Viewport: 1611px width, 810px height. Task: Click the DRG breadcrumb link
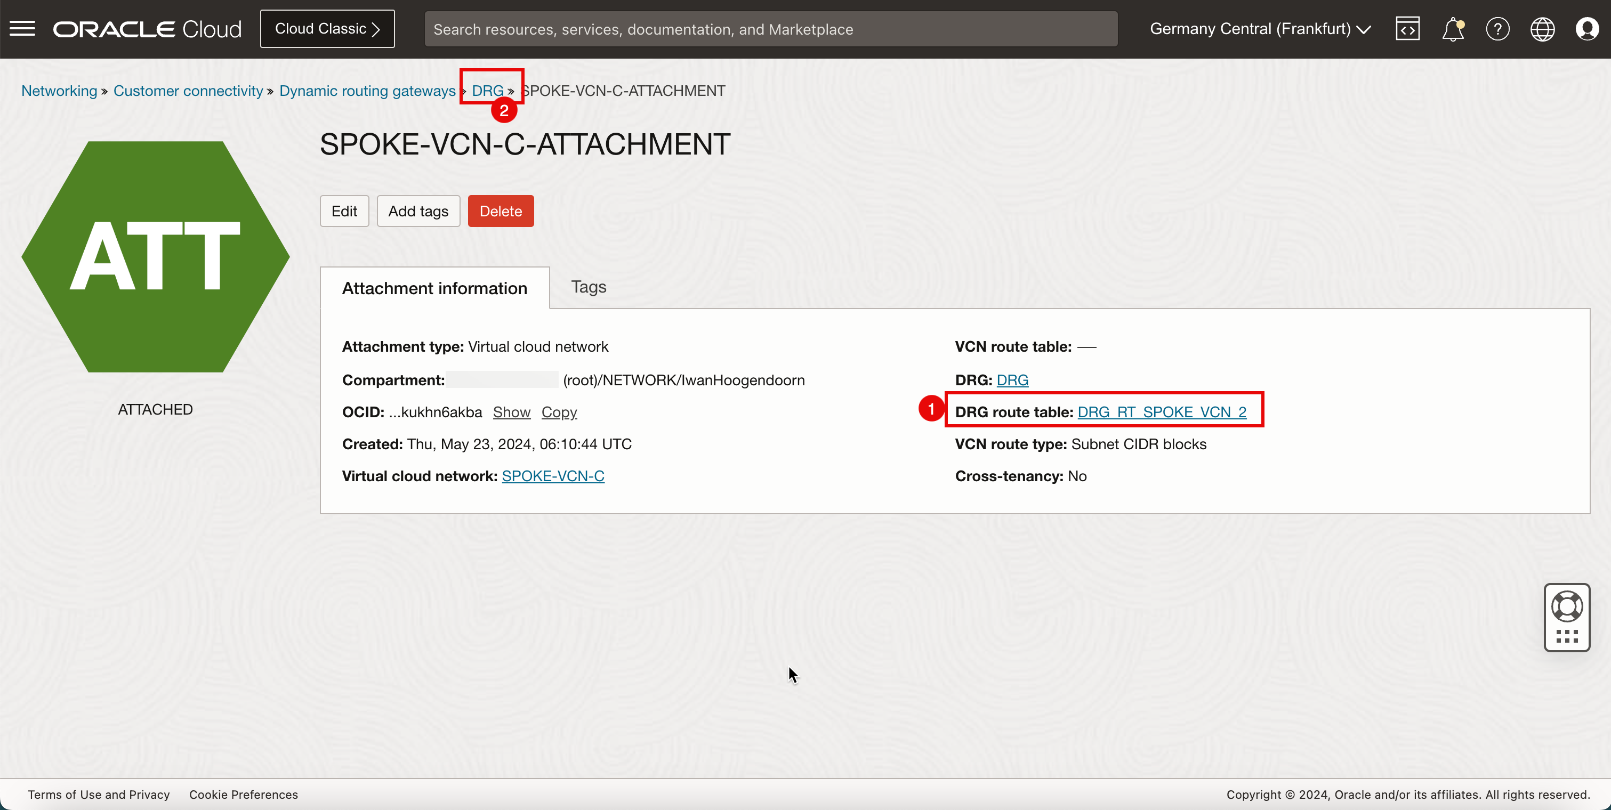(x=488, y=90)
